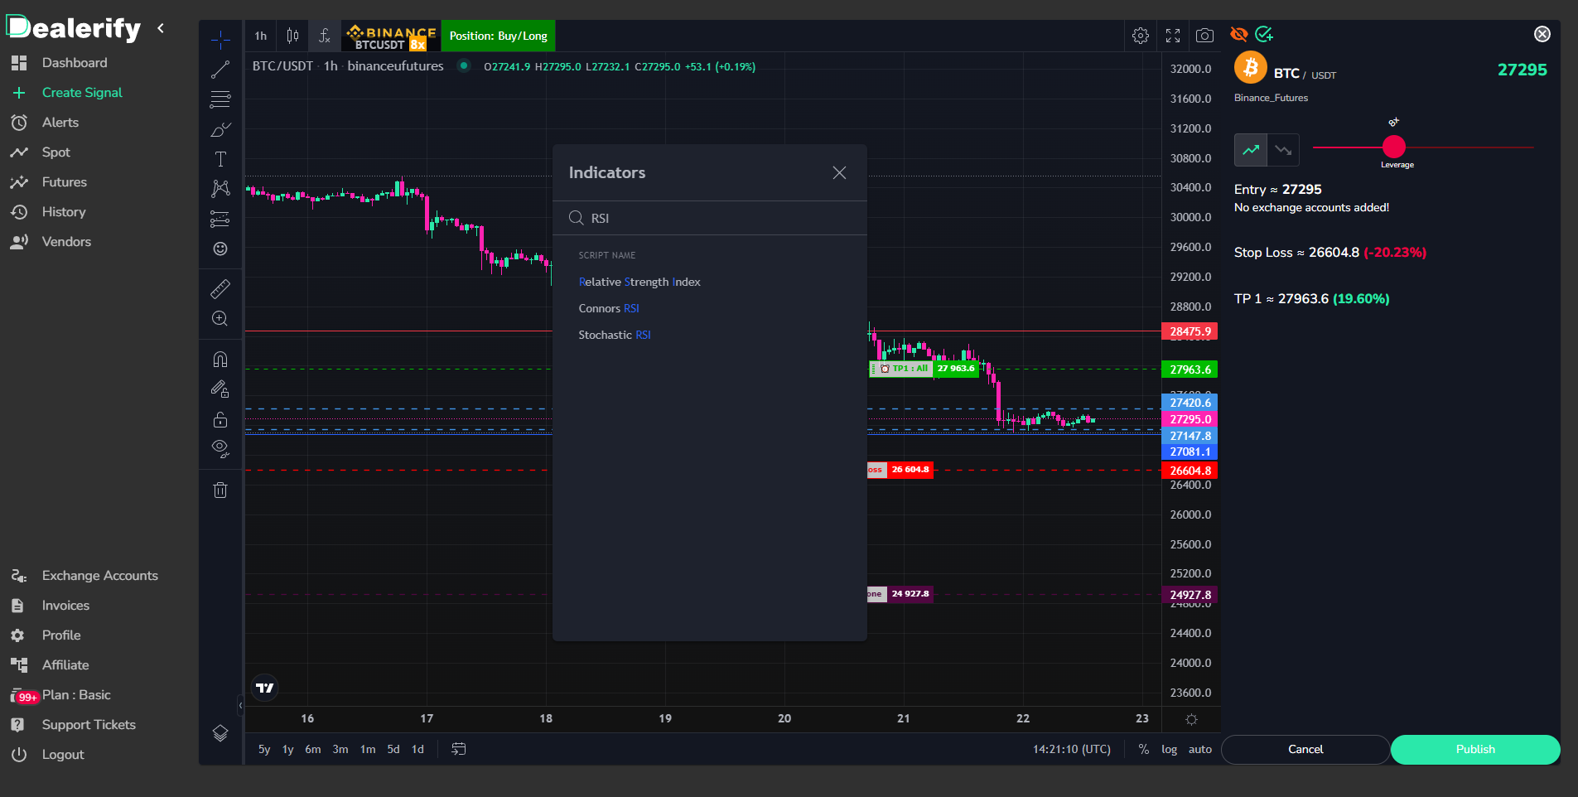The height and width of the screenshot is (797, 1578).
Task: Select the zoom-in magnifier tool
Action: coord(220,318)
